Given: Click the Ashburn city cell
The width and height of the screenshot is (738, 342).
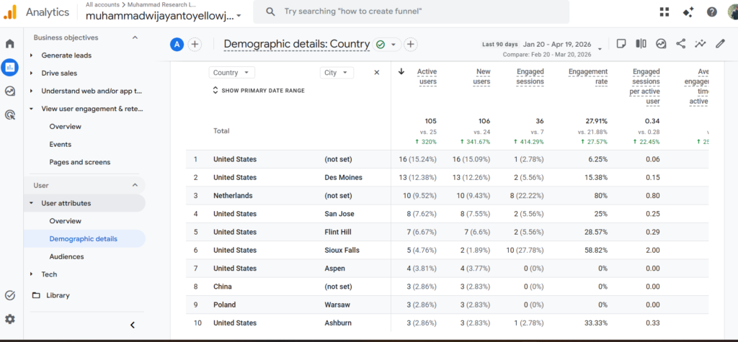Looking at the screenshot, I should pos(338,323).
